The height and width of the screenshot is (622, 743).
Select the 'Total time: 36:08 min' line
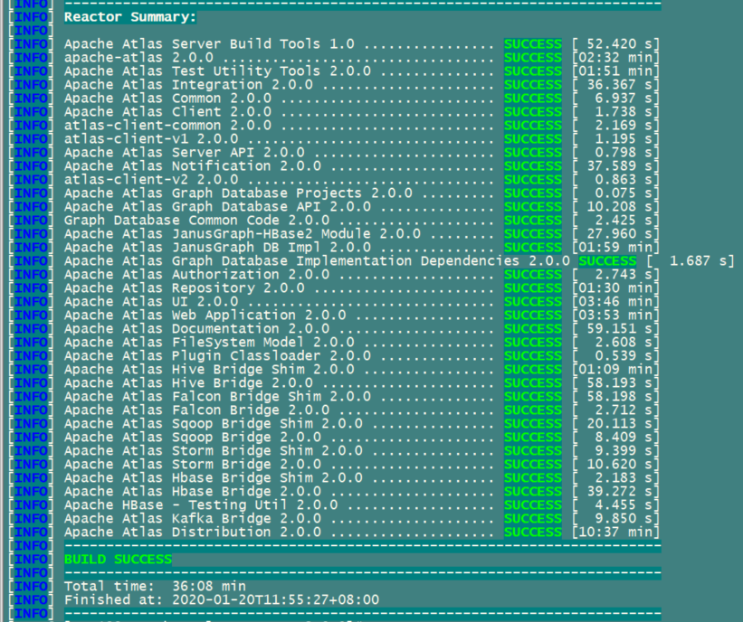coord(155,587)
